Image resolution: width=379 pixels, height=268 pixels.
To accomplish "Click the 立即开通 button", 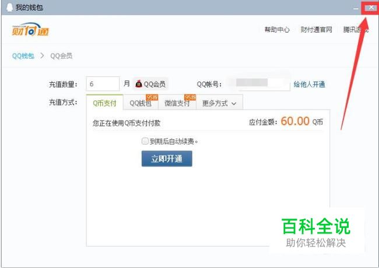I will (x=167, y=158).
